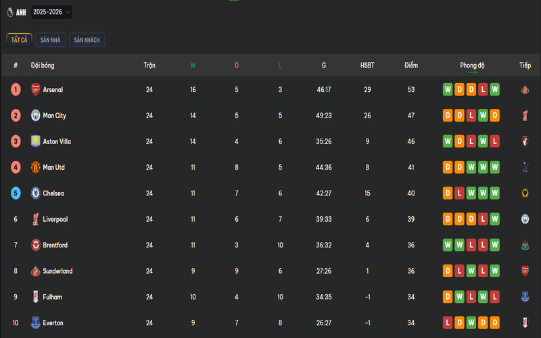Click the Điểm column header
541x338 pixels.
click(x=411, y=66)
